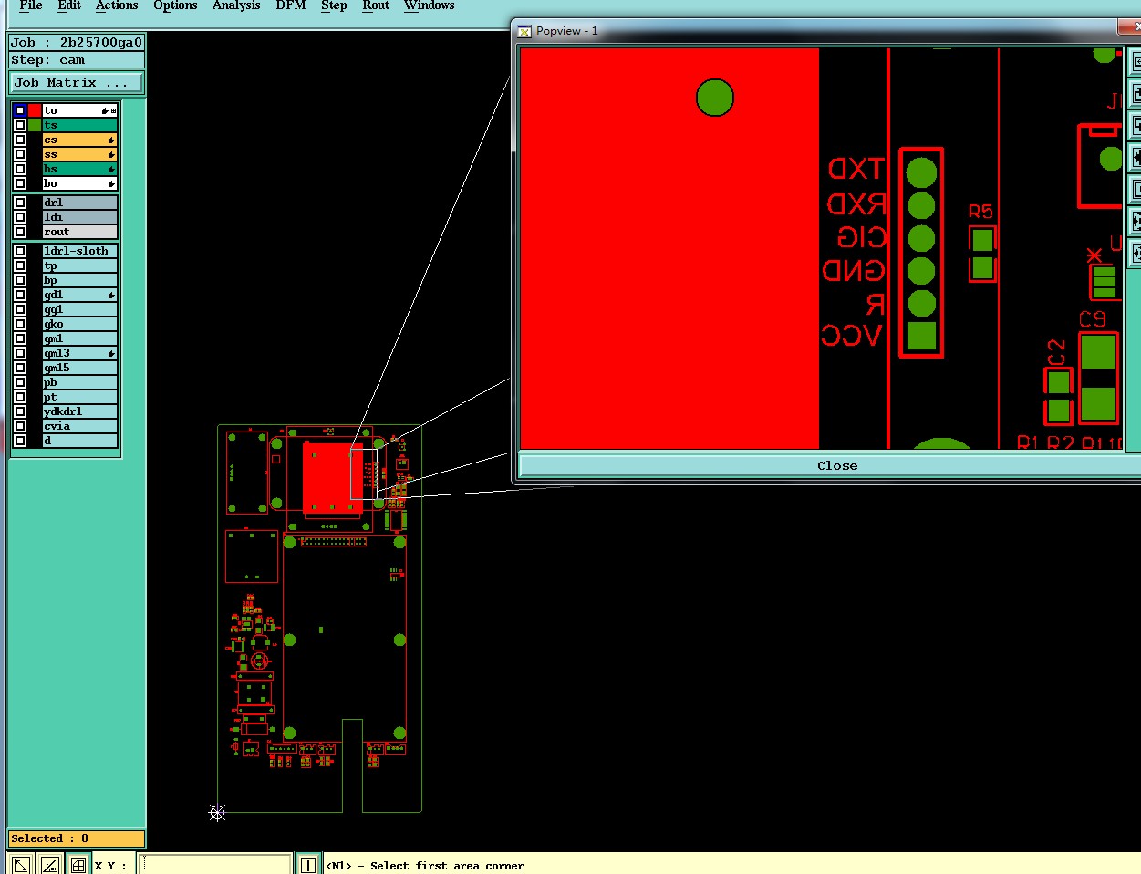Click the 'Selected : 0' status field
The height and width of the screenshot is (874, 1141).
[77, 838]
